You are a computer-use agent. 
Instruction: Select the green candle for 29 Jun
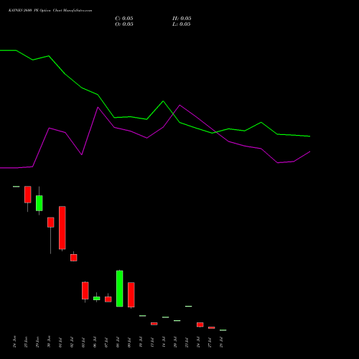tap(39, 203)
